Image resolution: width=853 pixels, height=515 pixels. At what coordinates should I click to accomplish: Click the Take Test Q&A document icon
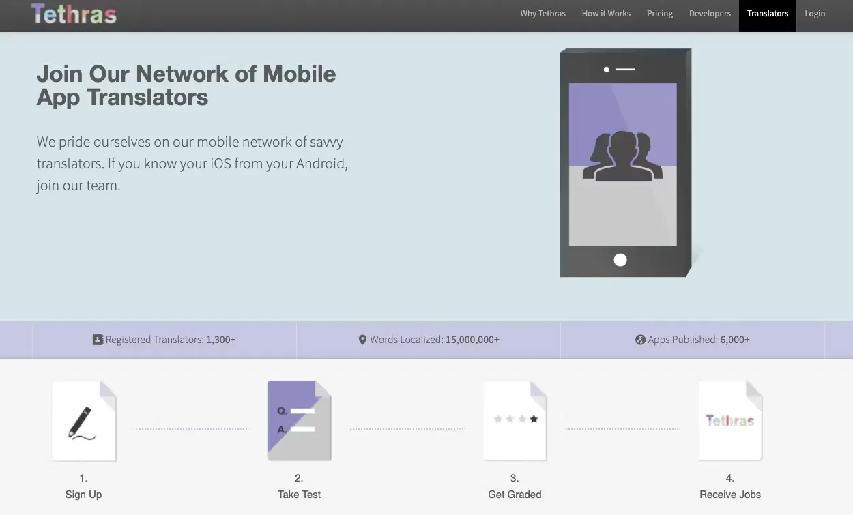[x=299, y=421]
